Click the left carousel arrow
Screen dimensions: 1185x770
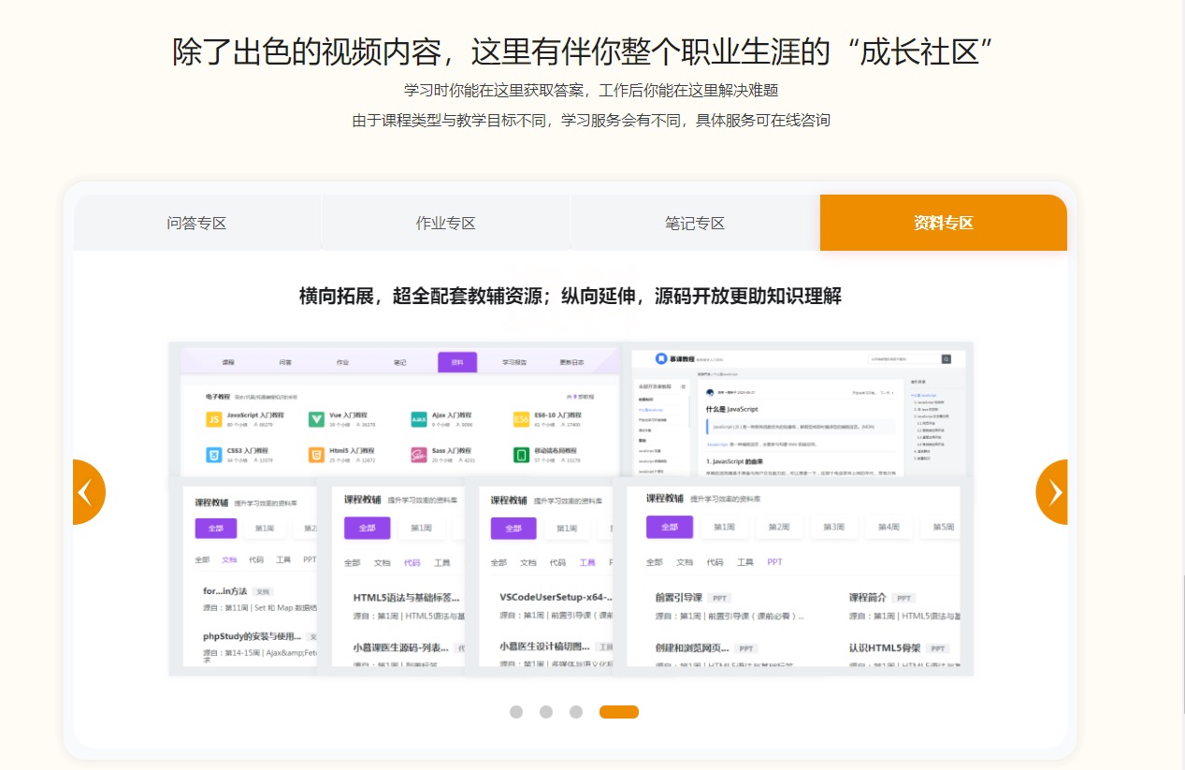click(x=87, y=491)
